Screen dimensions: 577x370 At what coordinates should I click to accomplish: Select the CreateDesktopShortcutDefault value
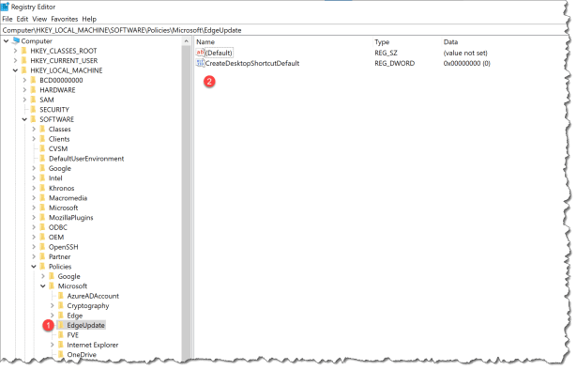point(252,63)
